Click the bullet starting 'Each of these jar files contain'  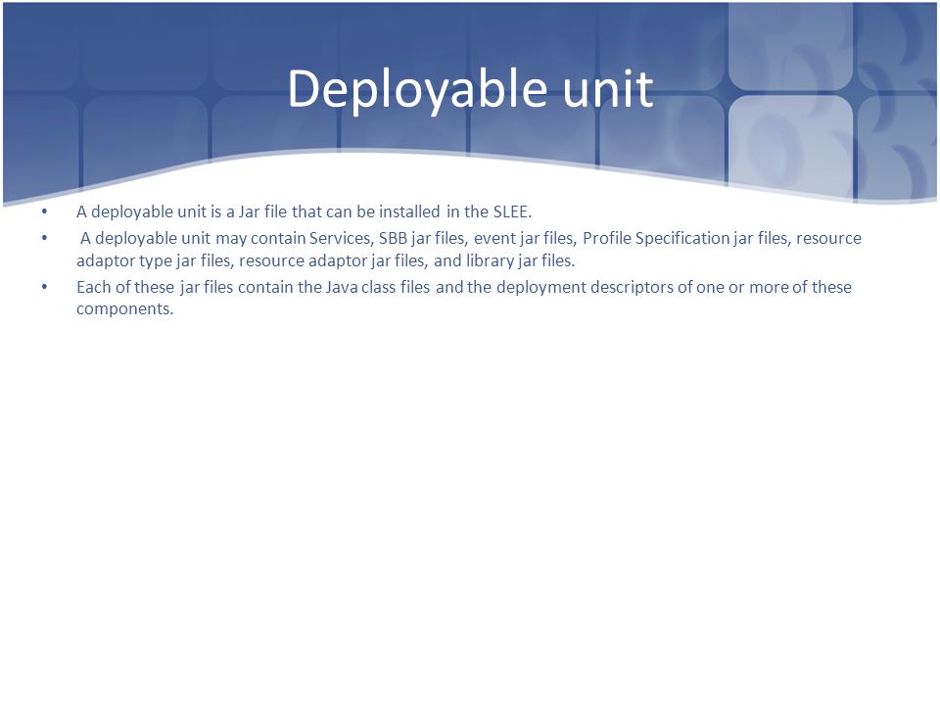click(464, 298)
